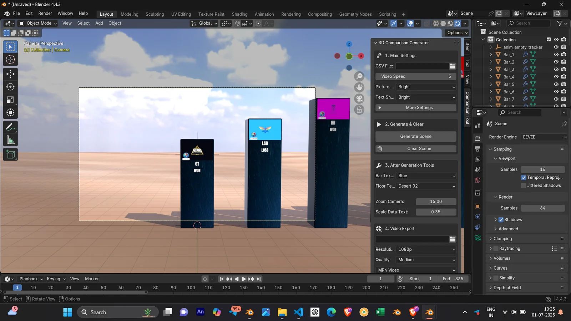
Task: Click the Generate Scene button
Action: (416, 137)
